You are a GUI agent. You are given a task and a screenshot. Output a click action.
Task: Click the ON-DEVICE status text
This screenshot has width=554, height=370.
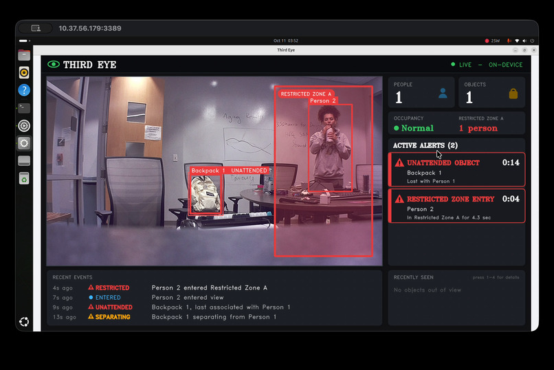505,65
